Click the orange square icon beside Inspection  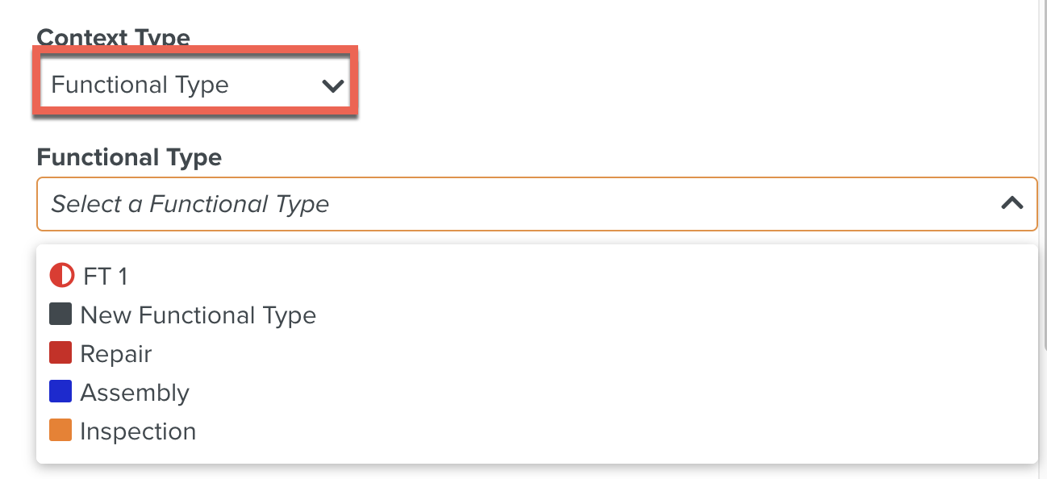coord(60,431)
